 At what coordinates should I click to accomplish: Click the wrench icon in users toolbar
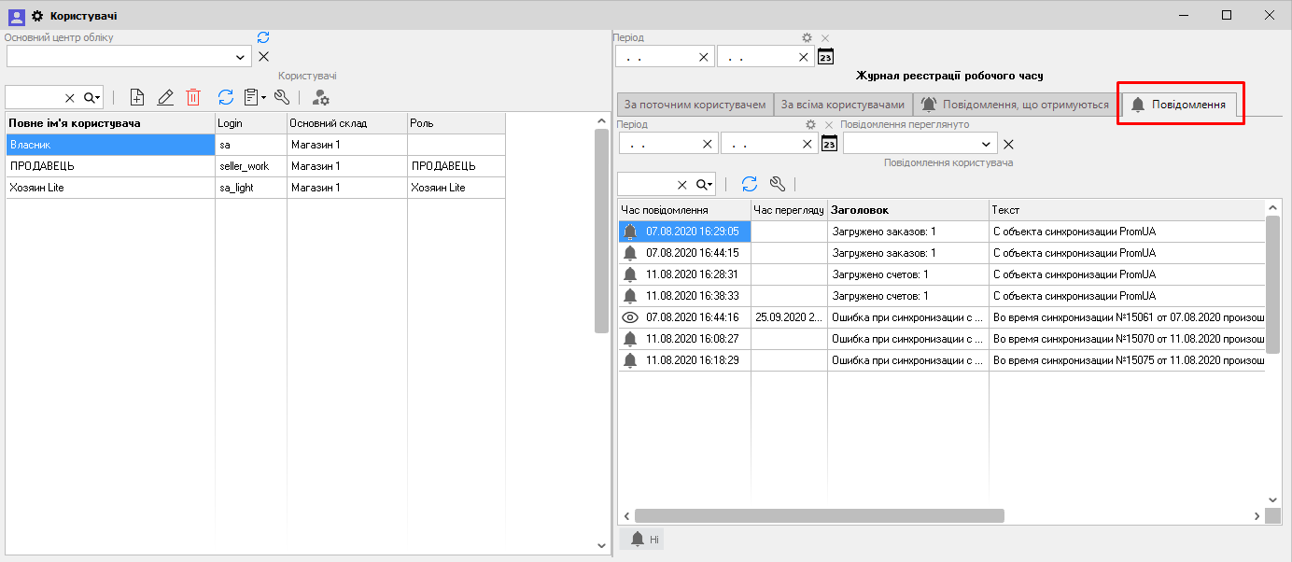click(x=282, y=97)
